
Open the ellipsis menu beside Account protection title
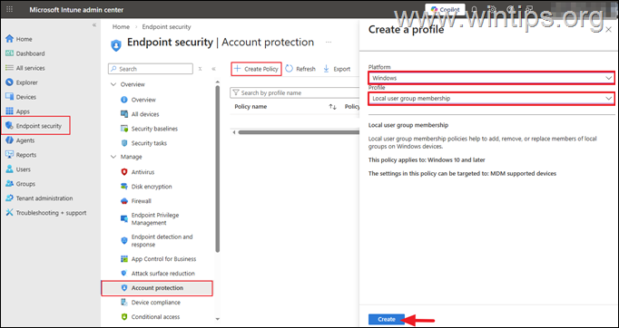(329, 43)
